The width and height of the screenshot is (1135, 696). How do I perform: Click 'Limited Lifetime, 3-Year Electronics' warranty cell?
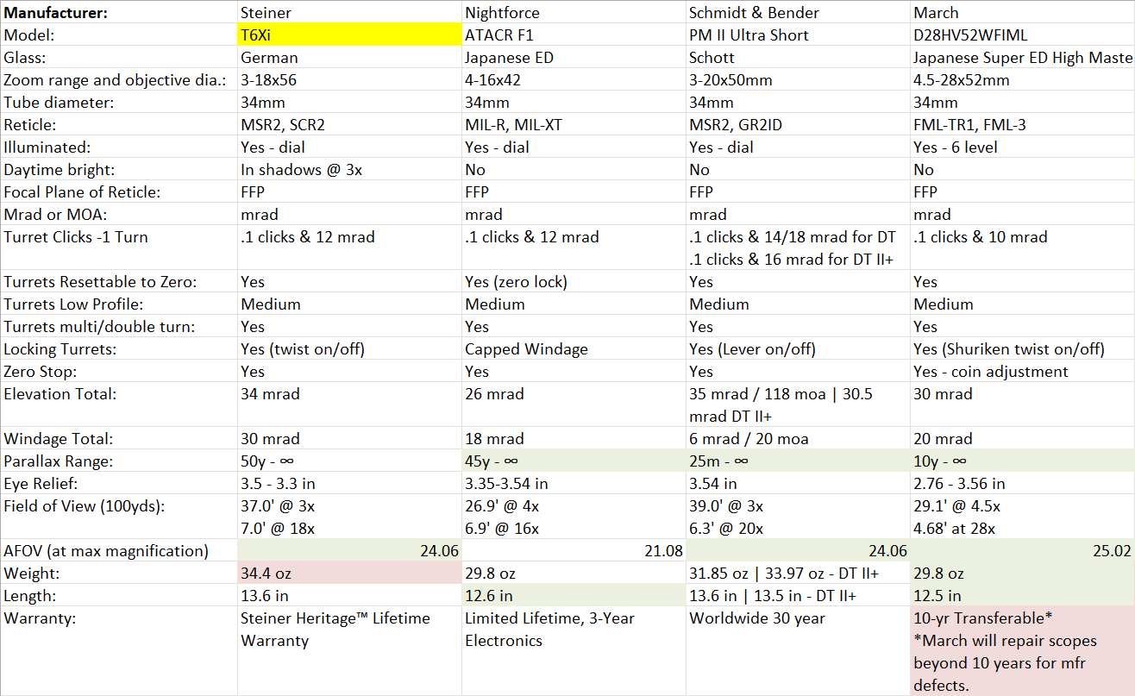click(574, 651)
